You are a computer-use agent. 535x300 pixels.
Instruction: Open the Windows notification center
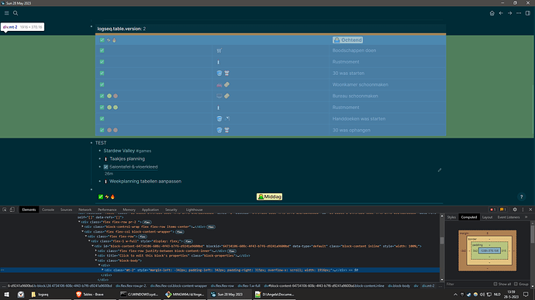526,295
